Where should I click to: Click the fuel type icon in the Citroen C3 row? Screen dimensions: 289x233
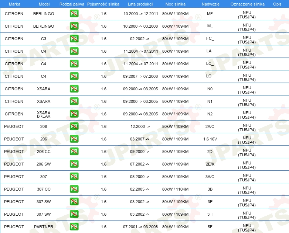coord(74,39)
